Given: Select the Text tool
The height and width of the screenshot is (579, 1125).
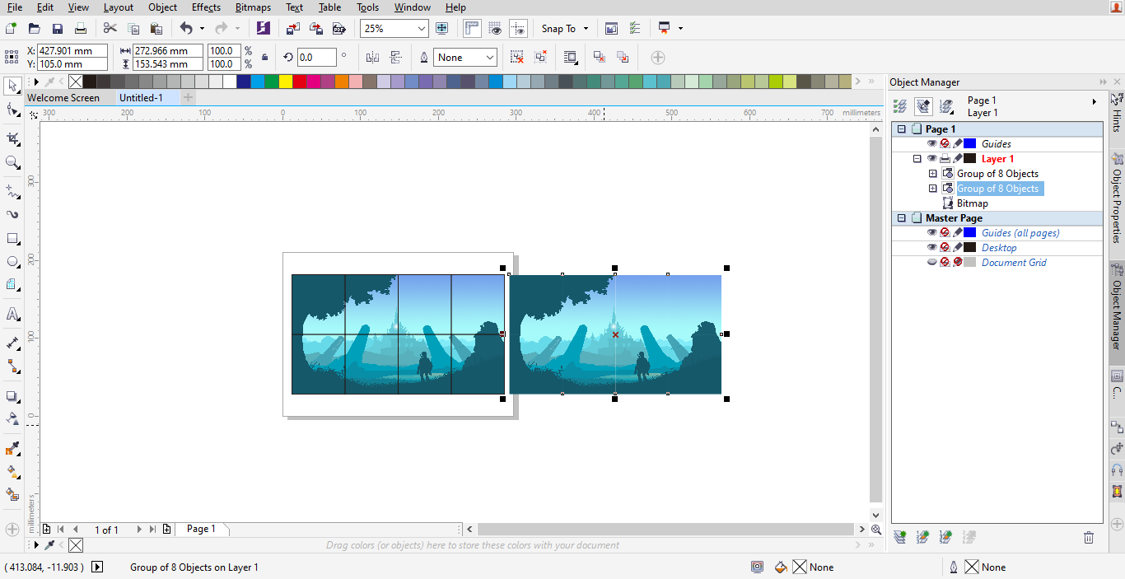Looking at the screenshot, I should [12, 314].
